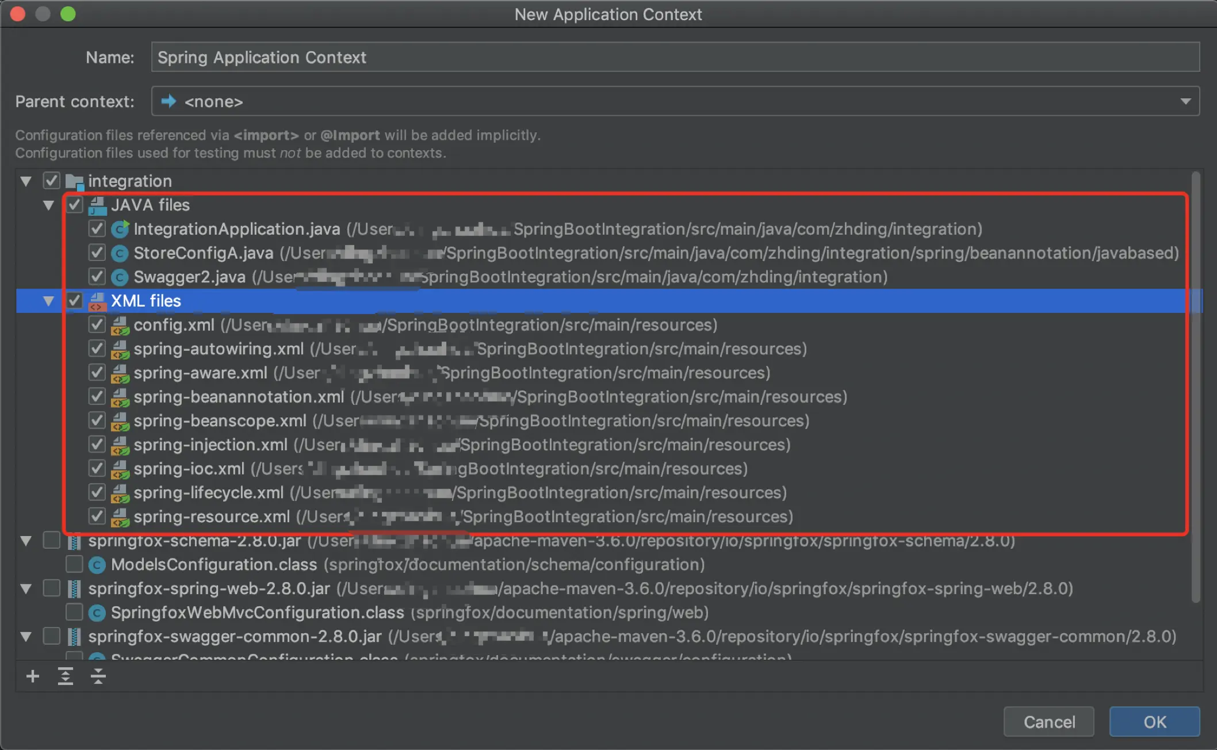Click the springfox-schema jar archive icon

(74, 541)
